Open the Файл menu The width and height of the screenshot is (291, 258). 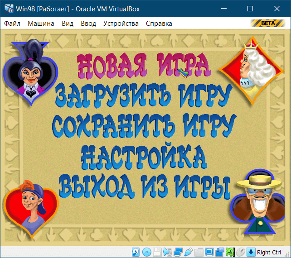pos(12,24)
